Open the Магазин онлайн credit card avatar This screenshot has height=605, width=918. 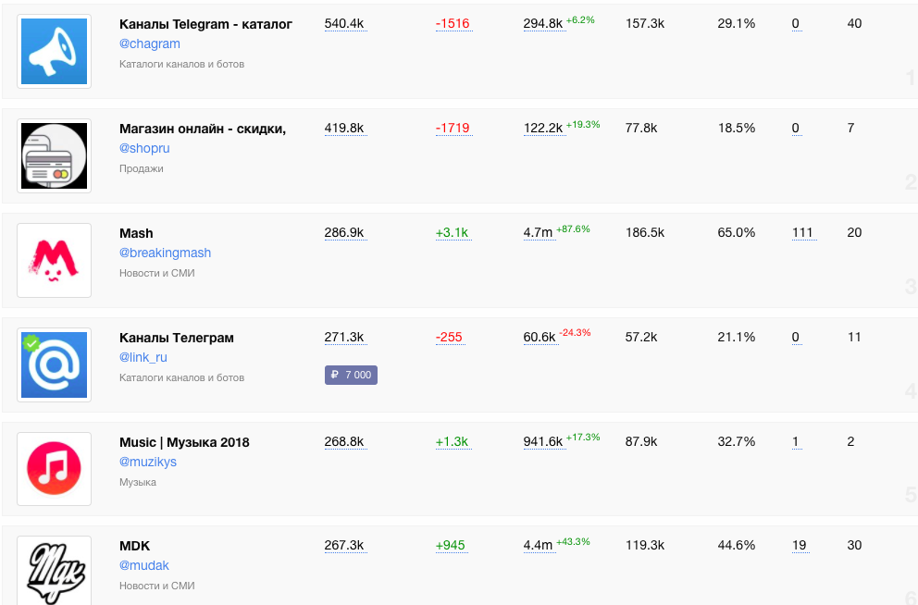54,156
